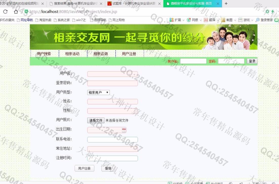Viewport: 279px width, 184px height.
Task: Open a new browser tab with plus icon
Action: click(x=226, y=4)
